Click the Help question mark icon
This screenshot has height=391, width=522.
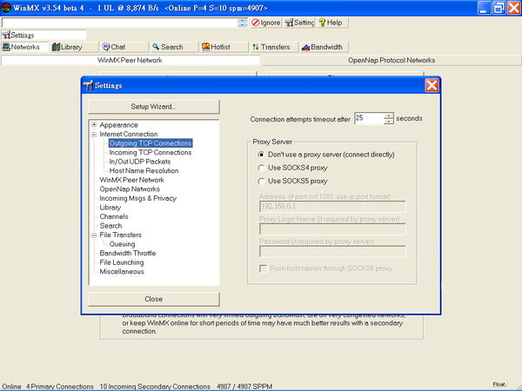tap(322, 23)
